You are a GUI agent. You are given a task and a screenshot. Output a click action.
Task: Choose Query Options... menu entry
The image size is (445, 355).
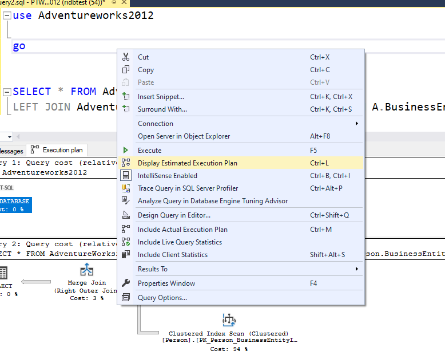(241, 297)
